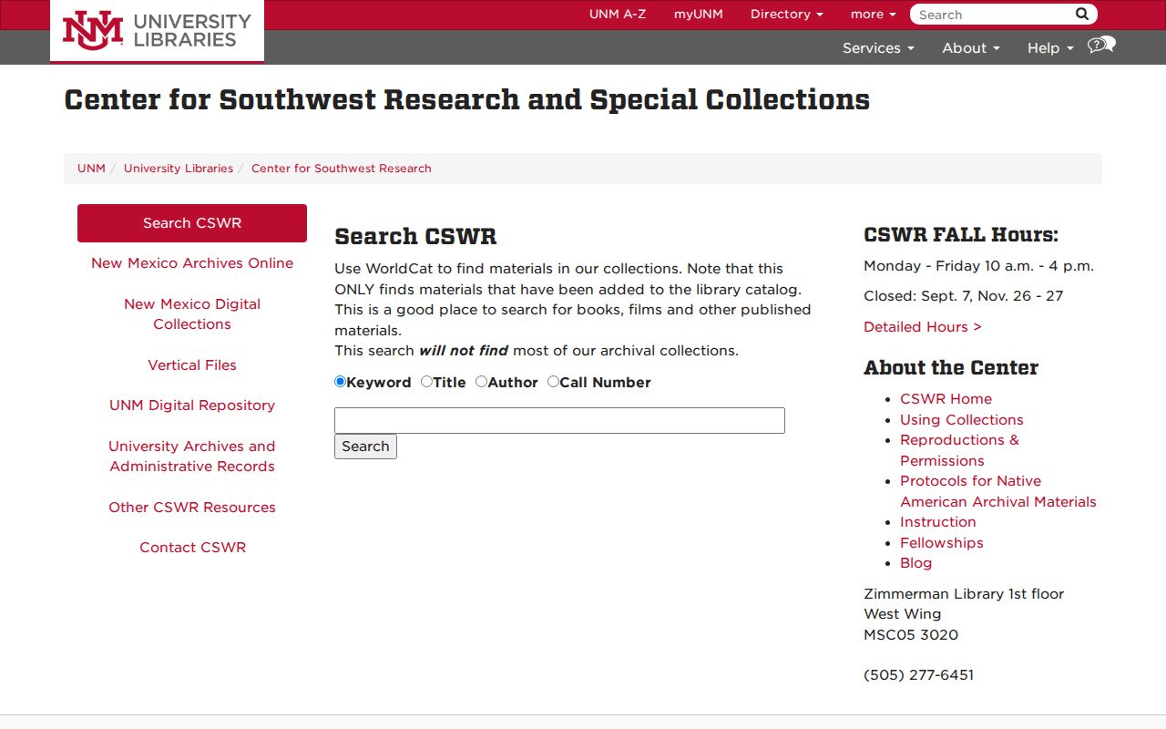The width and height of the screenshot is (1166, 729).
Task: Click the Center for Southwest Research breadcrumb
Action: (x=342, y=169)
